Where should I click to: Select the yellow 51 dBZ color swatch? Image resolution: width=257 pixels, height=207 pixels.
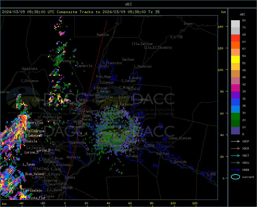[x=235, y=60]
